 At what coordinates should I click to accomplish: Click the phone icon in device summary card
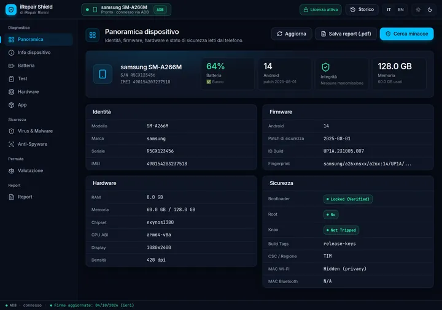point(103,74)
